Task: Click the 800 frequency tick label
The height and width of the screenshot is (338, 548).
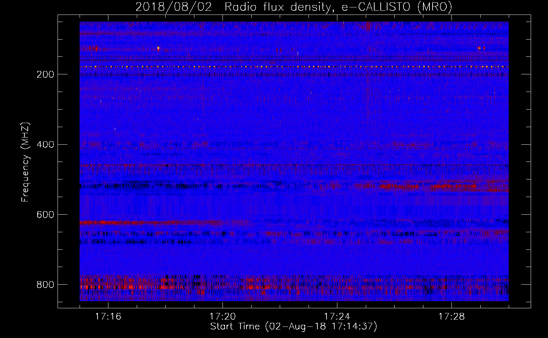Action: point(45,285)
